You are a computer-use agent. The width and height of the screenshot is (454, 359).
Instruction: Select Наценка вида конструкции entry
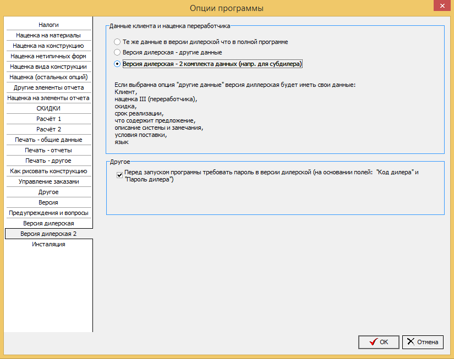pos(48,67)
